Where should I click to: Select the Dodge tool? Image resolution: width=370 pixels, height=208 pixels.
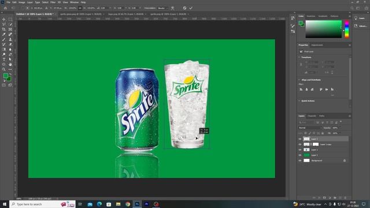[x=4, y=54]
